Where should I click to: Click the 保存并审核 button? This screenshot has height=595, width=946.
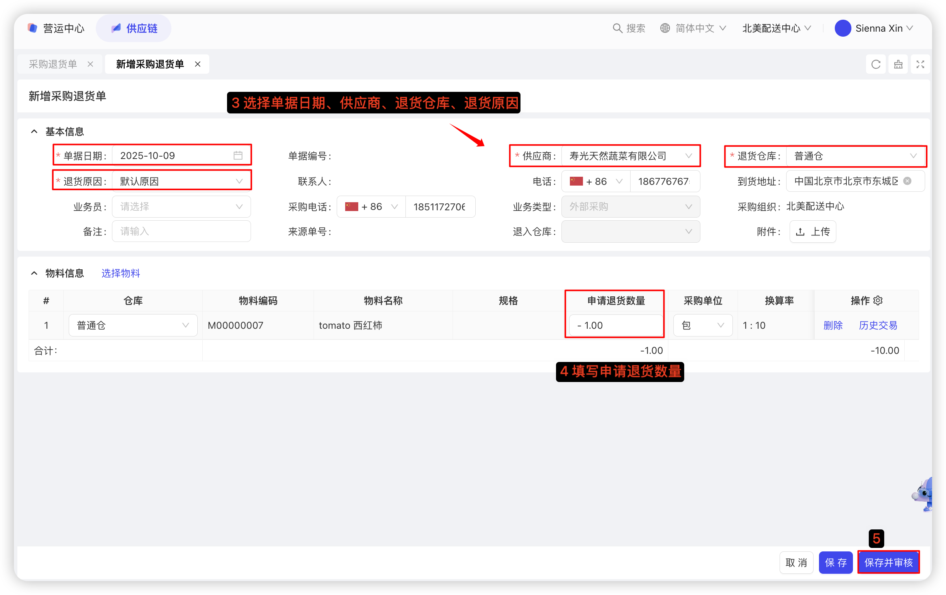click(888, 563)
